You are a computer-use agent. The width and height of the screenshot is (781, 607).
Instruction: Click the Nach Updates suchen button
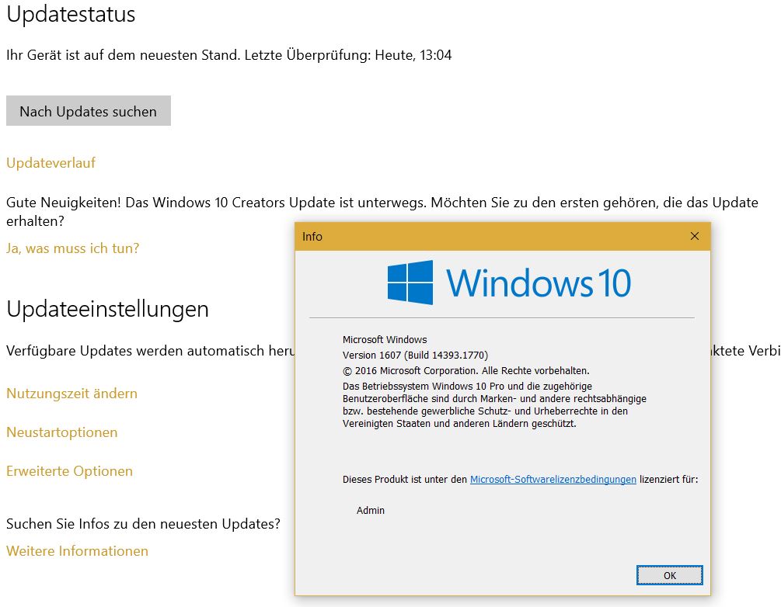[x=88, y=110]
